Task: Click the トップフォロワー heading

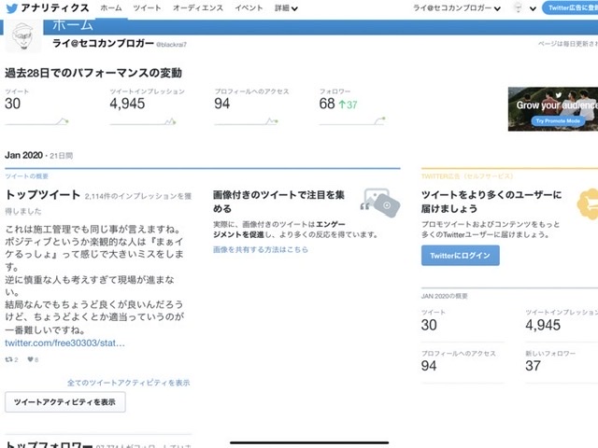Action: [49, 444]
